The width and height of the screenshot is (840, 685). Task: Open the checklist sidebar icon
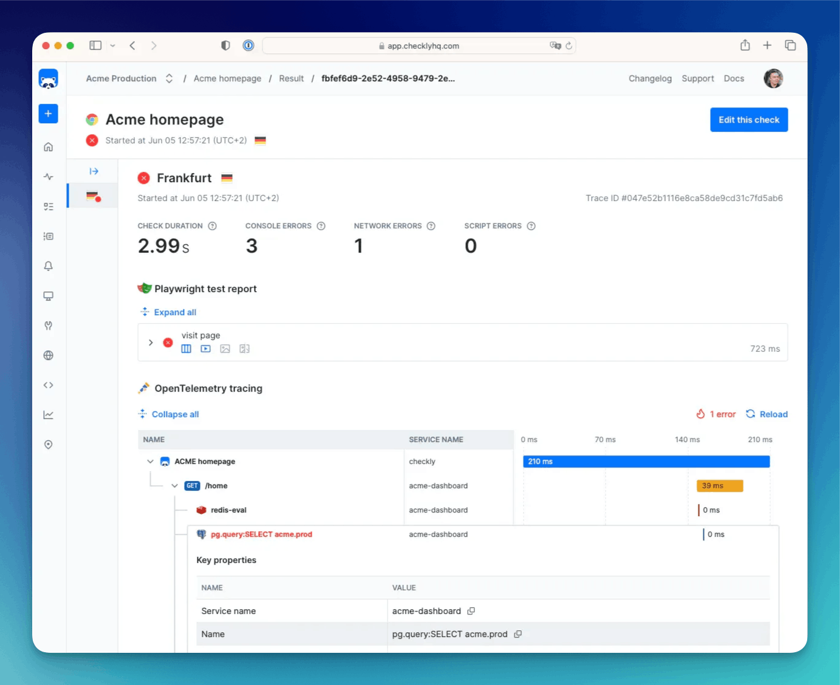[x=49, y=206]
